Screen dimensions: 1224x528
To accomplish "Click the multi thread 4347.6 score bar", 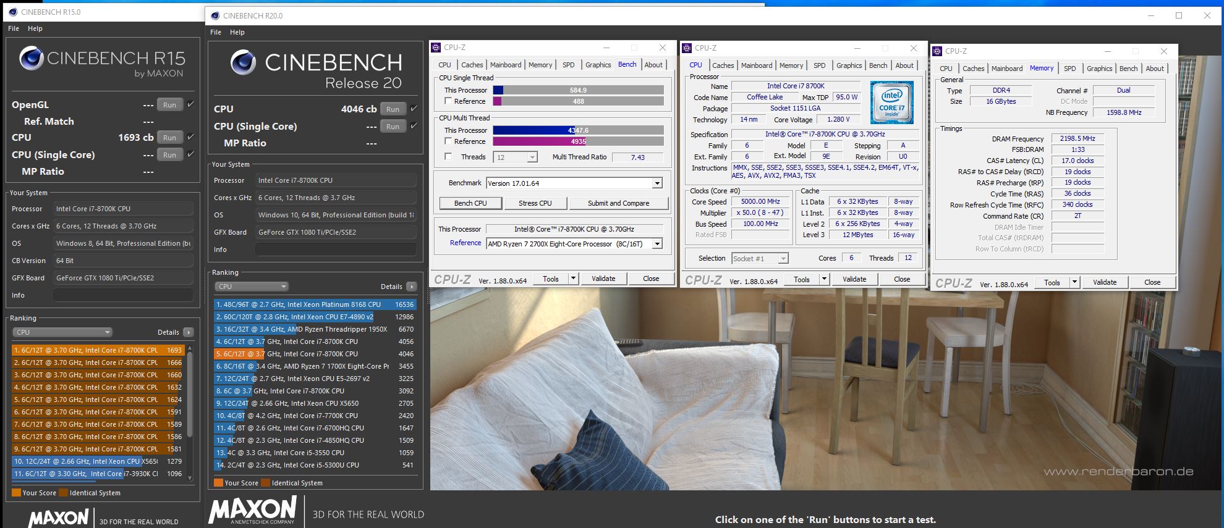I will click(x=578, y=130).
